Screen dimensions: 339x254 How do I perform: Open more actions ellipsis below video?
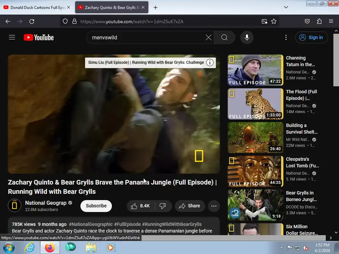pyautogui.click(x=214, y=206)
